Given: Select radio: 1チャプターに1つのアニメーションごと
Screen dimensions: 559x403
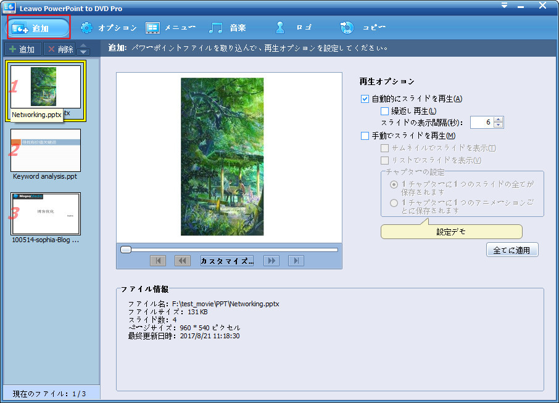Looking at the screenshot, I should (394, 203).
